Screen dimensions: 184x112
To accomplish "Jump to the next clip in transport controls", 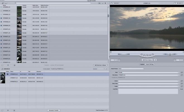I will [x=153, y=55].
